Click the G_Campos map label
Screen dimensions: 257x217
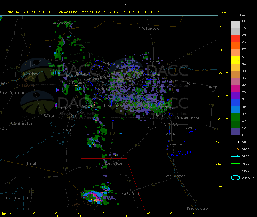click(x=194, y=83)
